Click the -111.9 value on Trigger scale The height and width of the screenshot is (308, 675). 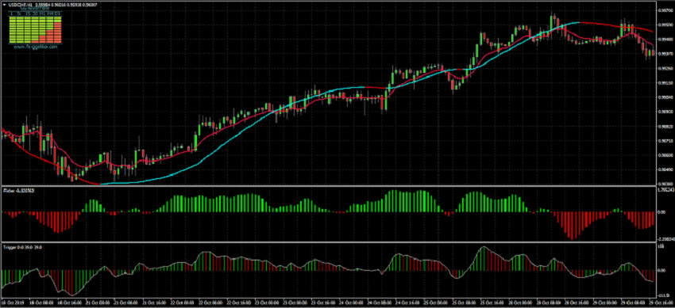coord(662,295)
